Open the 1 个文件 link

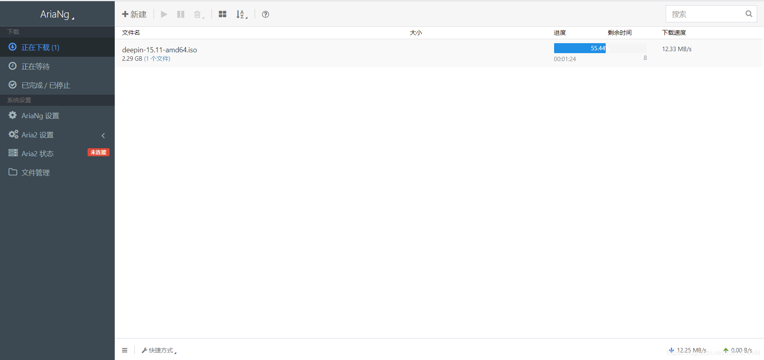157,59
